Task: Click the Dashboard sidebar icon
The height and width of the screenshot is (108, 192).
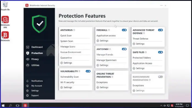Action: click(28, 47)
